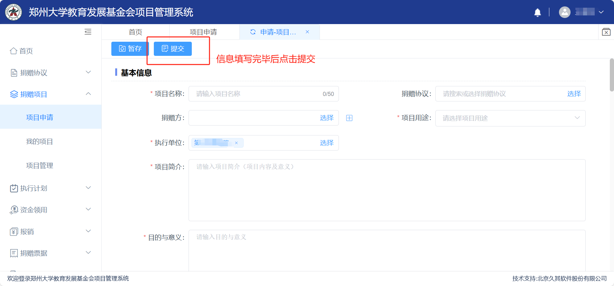This screenshot has width=614, height=286.
Task: Click the 捐赠项目 layers icon
Action: [14, 94]
